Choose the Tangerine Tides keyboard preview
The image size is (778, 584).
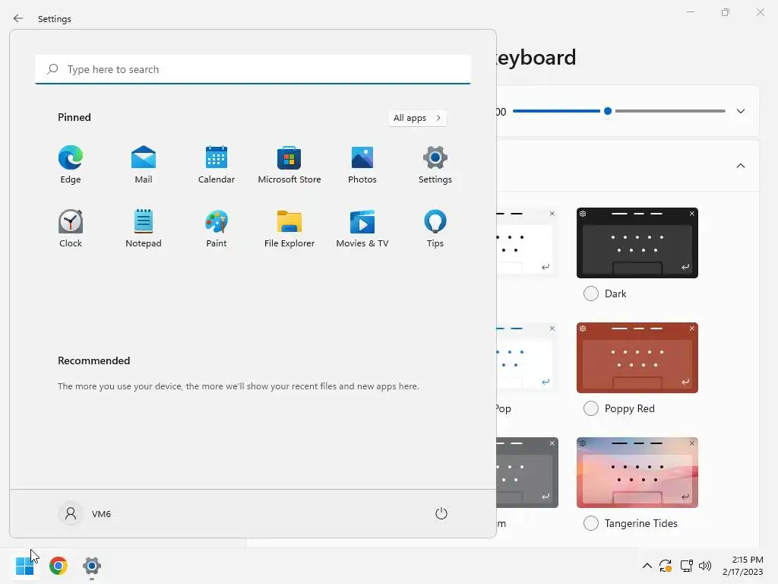point(637,472)
